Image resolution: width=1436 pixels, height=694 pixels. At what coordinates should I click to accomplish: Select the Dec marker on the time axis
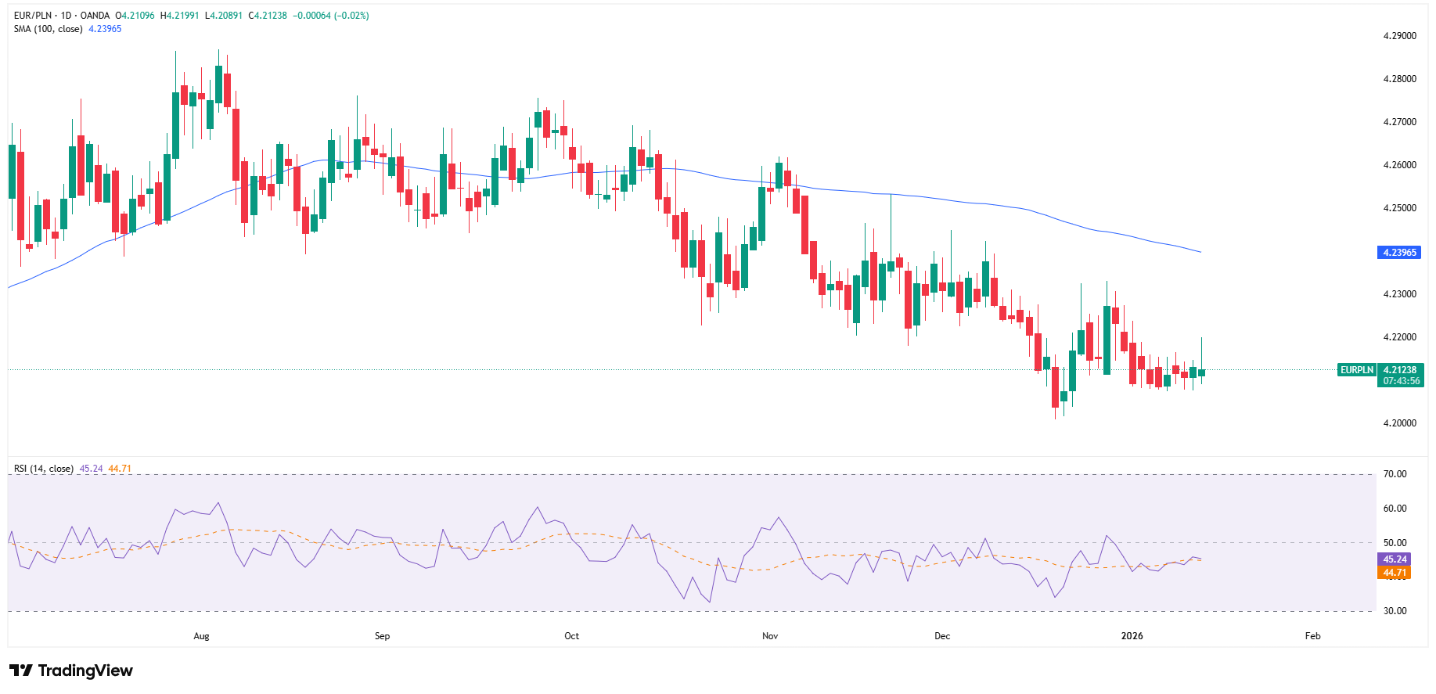942,636
